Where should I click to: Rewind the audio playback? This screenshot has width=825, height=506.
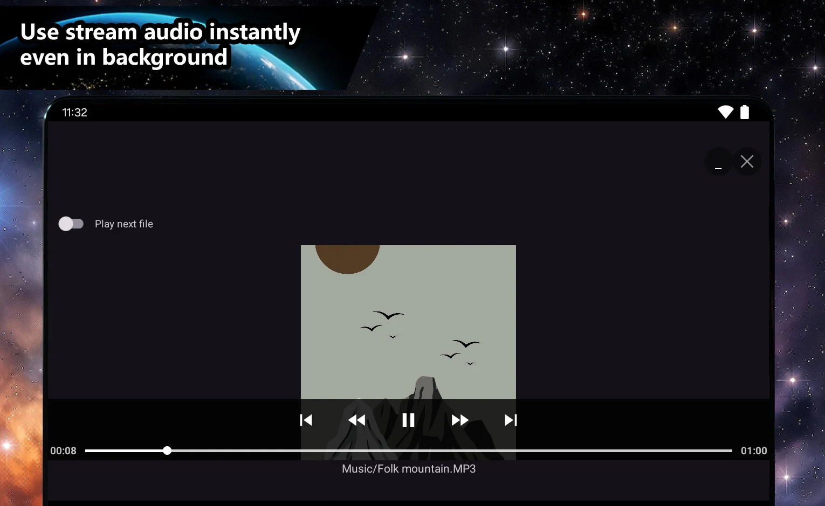[x=356, y=420]
